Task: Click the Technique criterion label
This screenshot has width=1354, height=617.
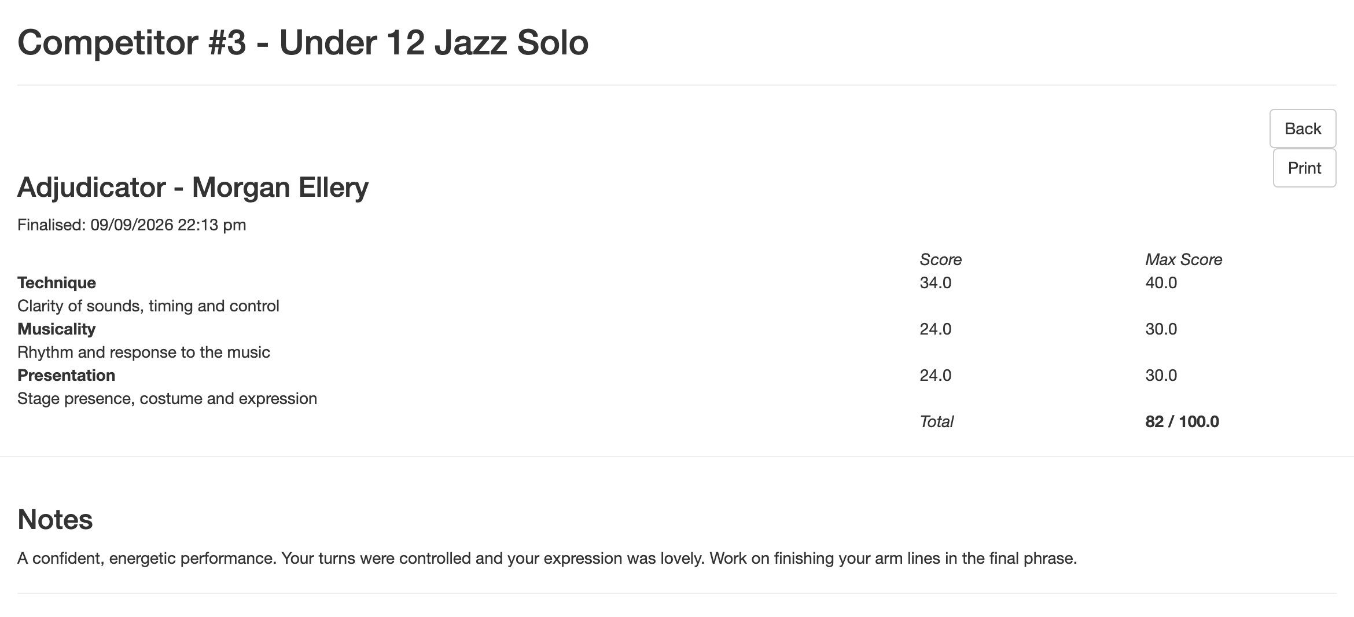Action: [x=57, y=282]
